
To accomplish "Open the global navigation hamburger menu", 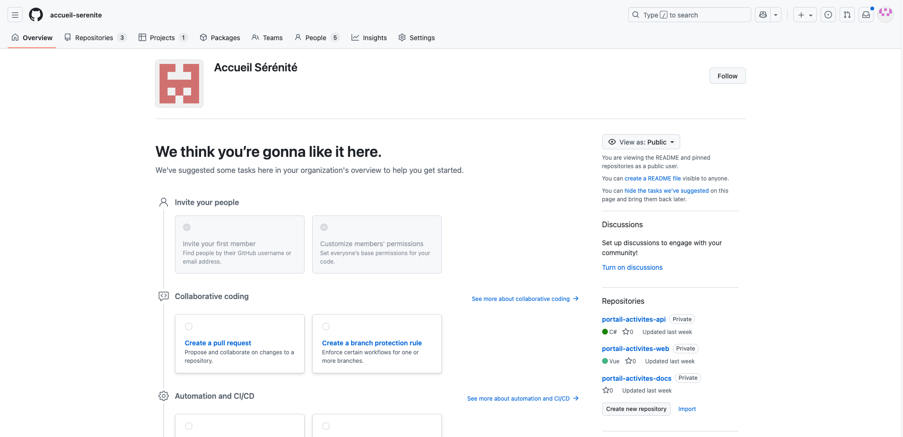I will click(x=15, y=15).
